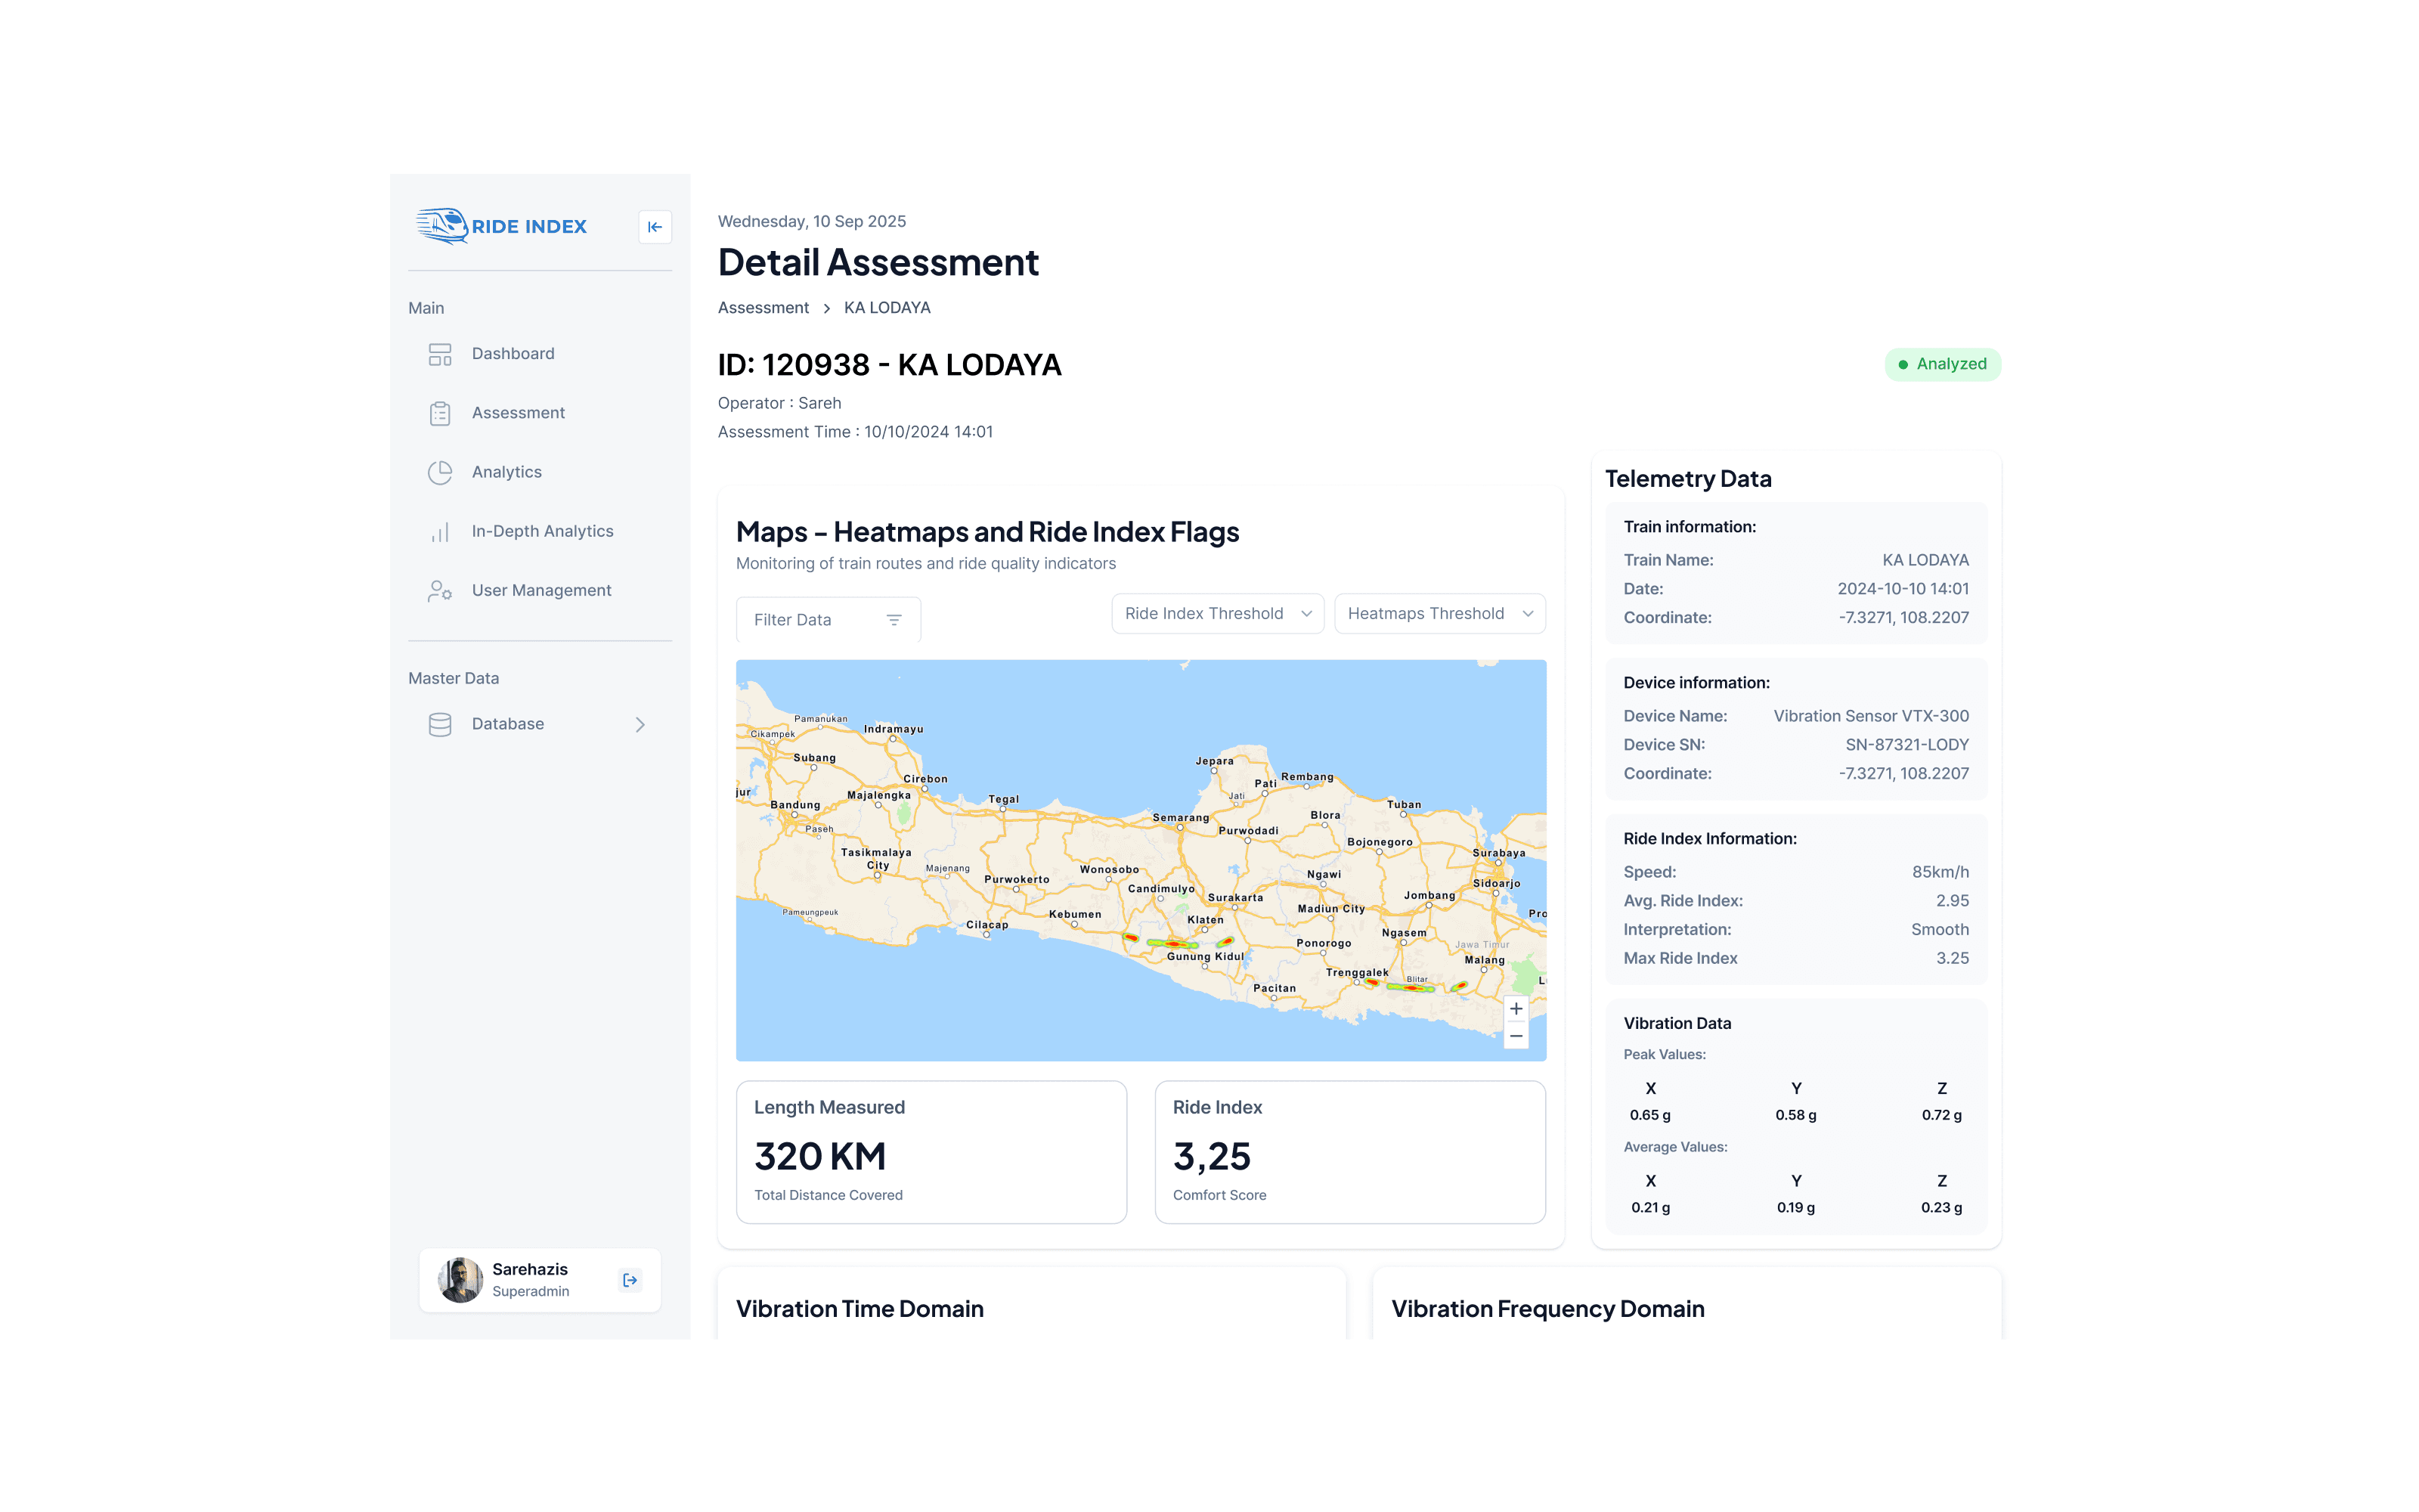
Task: Click the Max Ride Index value 3.25
Action: click(1952, 958)
